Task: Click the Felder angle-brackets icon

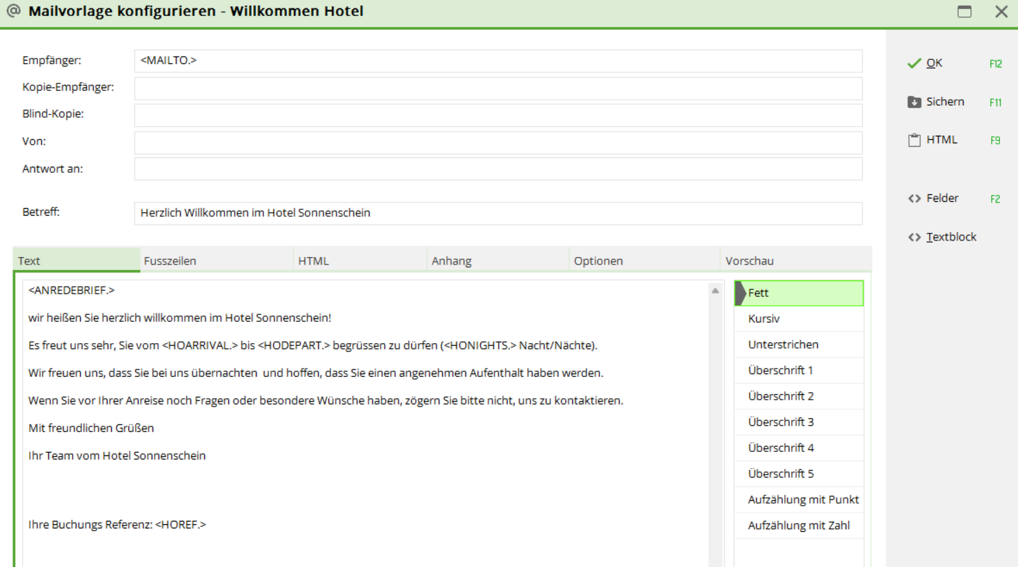Action: (914, 198)
